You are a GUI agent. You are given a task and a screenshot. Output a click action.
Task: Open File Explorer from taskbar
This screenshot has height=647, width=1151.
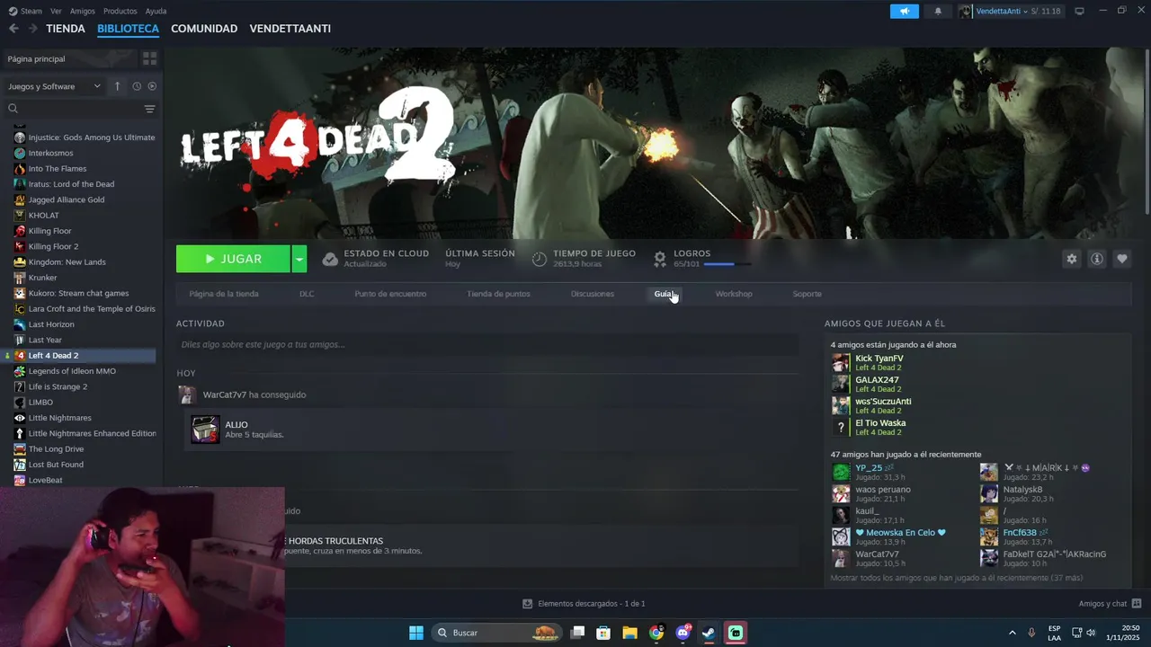[x=629, y=633]
